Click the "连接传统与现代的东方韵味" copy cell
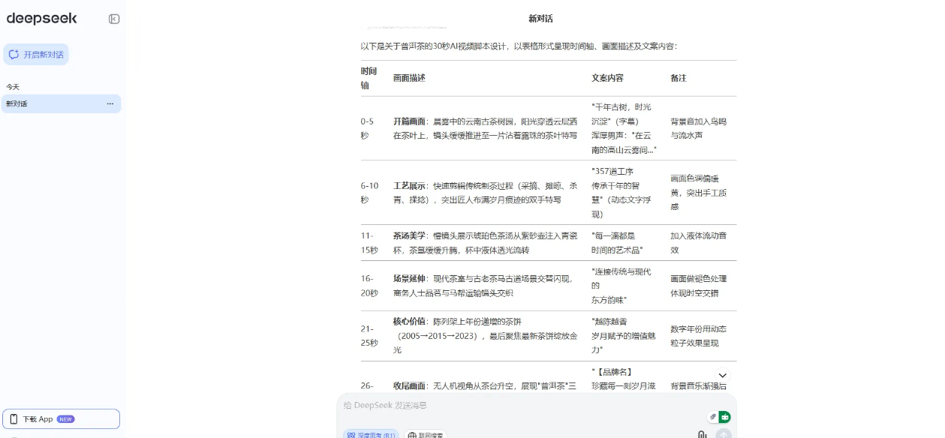This screenshot has height=438, width=945. pyautogui.click(x=621, y=286)
